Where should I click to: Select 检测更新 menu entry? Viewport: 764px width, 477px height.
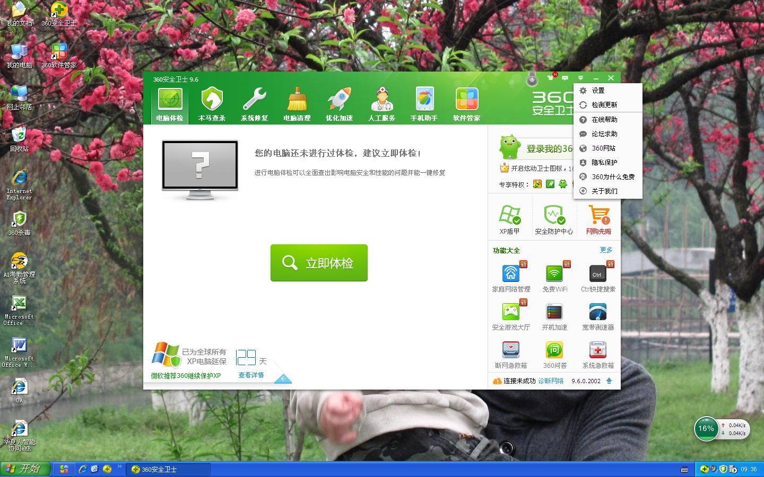pos(608,105)
